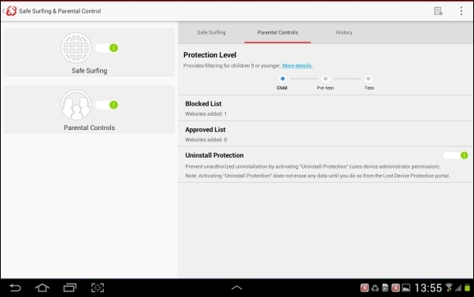Open the More details link
The width and height of the screenshot is (474, 297).
tap(297, 65)
